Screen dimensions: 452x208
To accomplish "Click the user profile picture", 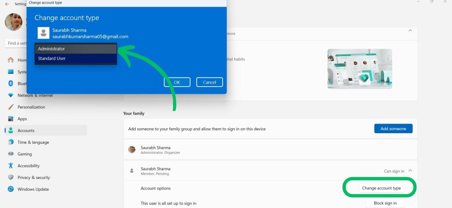I will pos(14,22).
